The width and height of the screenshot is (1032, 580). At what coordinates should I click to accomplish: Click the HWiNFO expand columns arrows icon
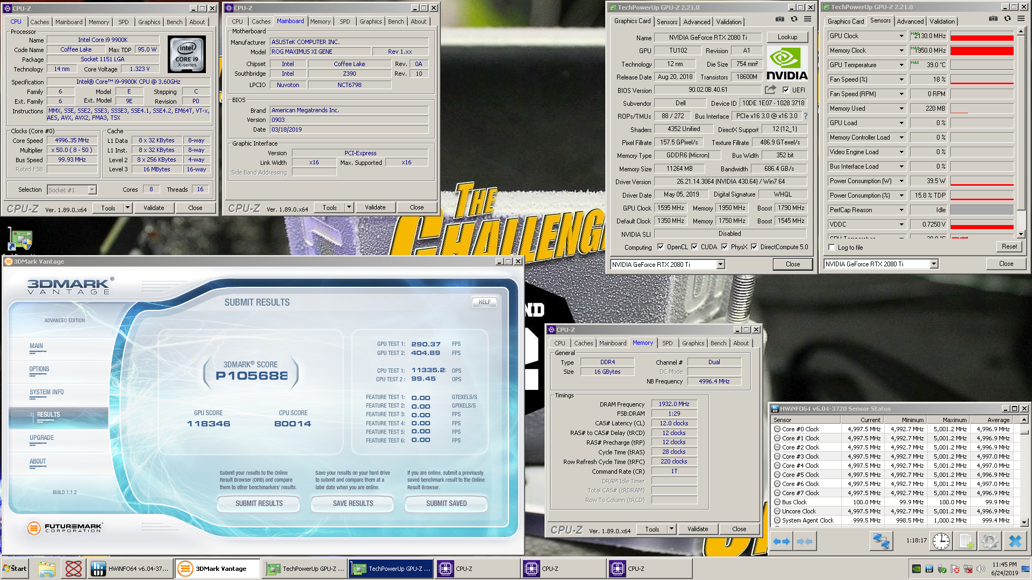(782, 541)
